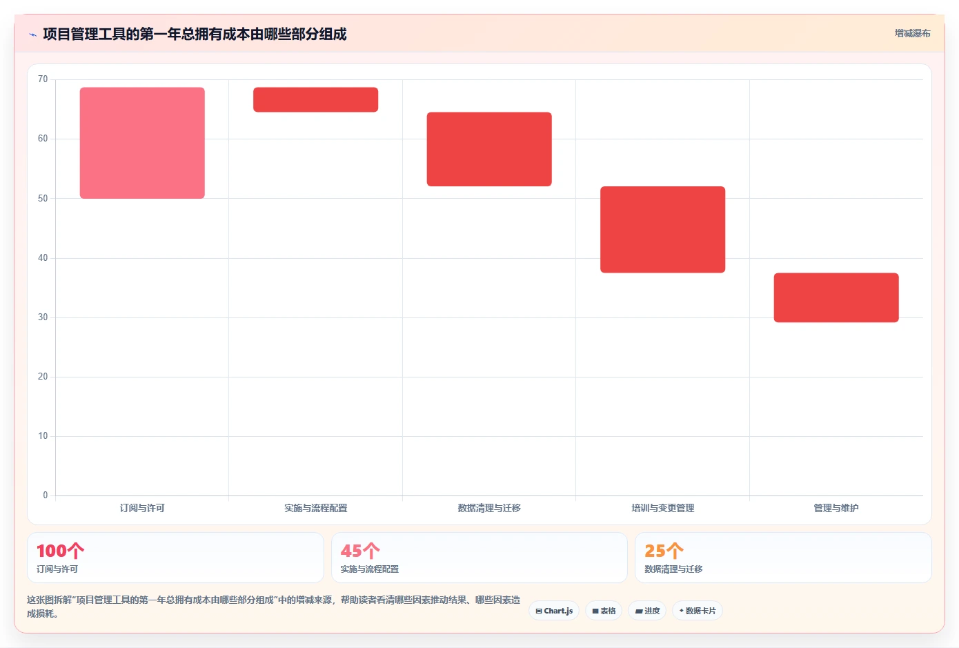Viewport: 959px width, 648px height.
Task: Click the chart title heading text
Action: (x=195, y=34)
